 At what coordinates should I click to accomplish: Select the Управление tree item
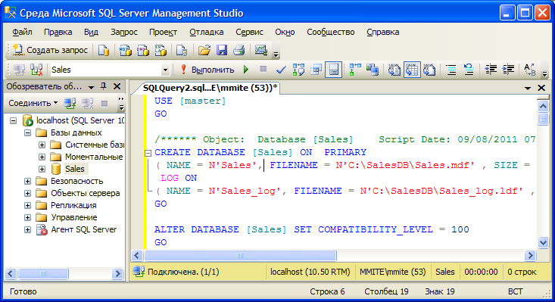74,217
